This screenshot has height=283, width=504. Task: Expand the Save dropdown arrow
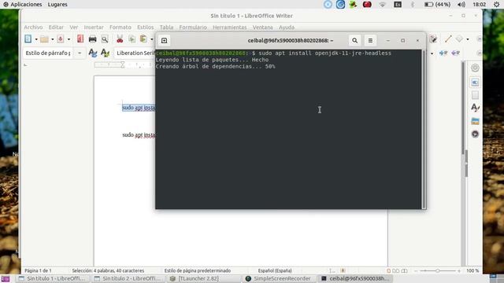click(x=69, y=39)
